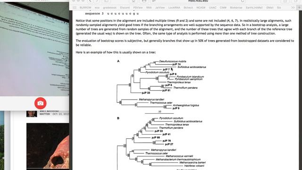Open the EarthLinkMail bookmark
Viewport: 302px width, 170px height.
[254, 8]
